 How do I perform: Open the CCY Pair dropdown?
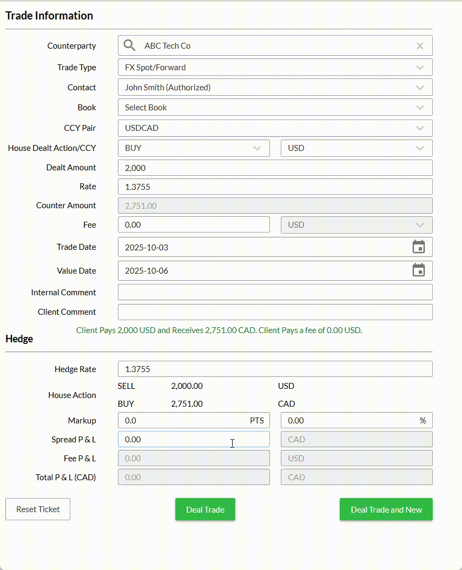[x=420, y=128]
